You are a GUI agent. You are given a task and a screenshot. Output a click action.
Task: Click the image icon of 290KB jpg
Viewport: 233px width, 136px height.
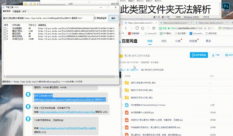tap(127, 120)
